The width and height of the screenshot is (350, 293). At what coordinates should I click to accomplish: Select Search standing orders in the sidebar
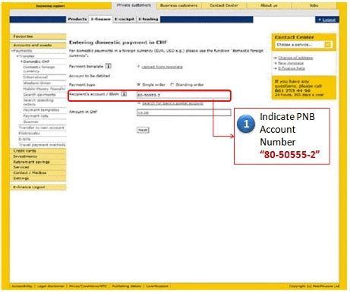tap(38, 102)
